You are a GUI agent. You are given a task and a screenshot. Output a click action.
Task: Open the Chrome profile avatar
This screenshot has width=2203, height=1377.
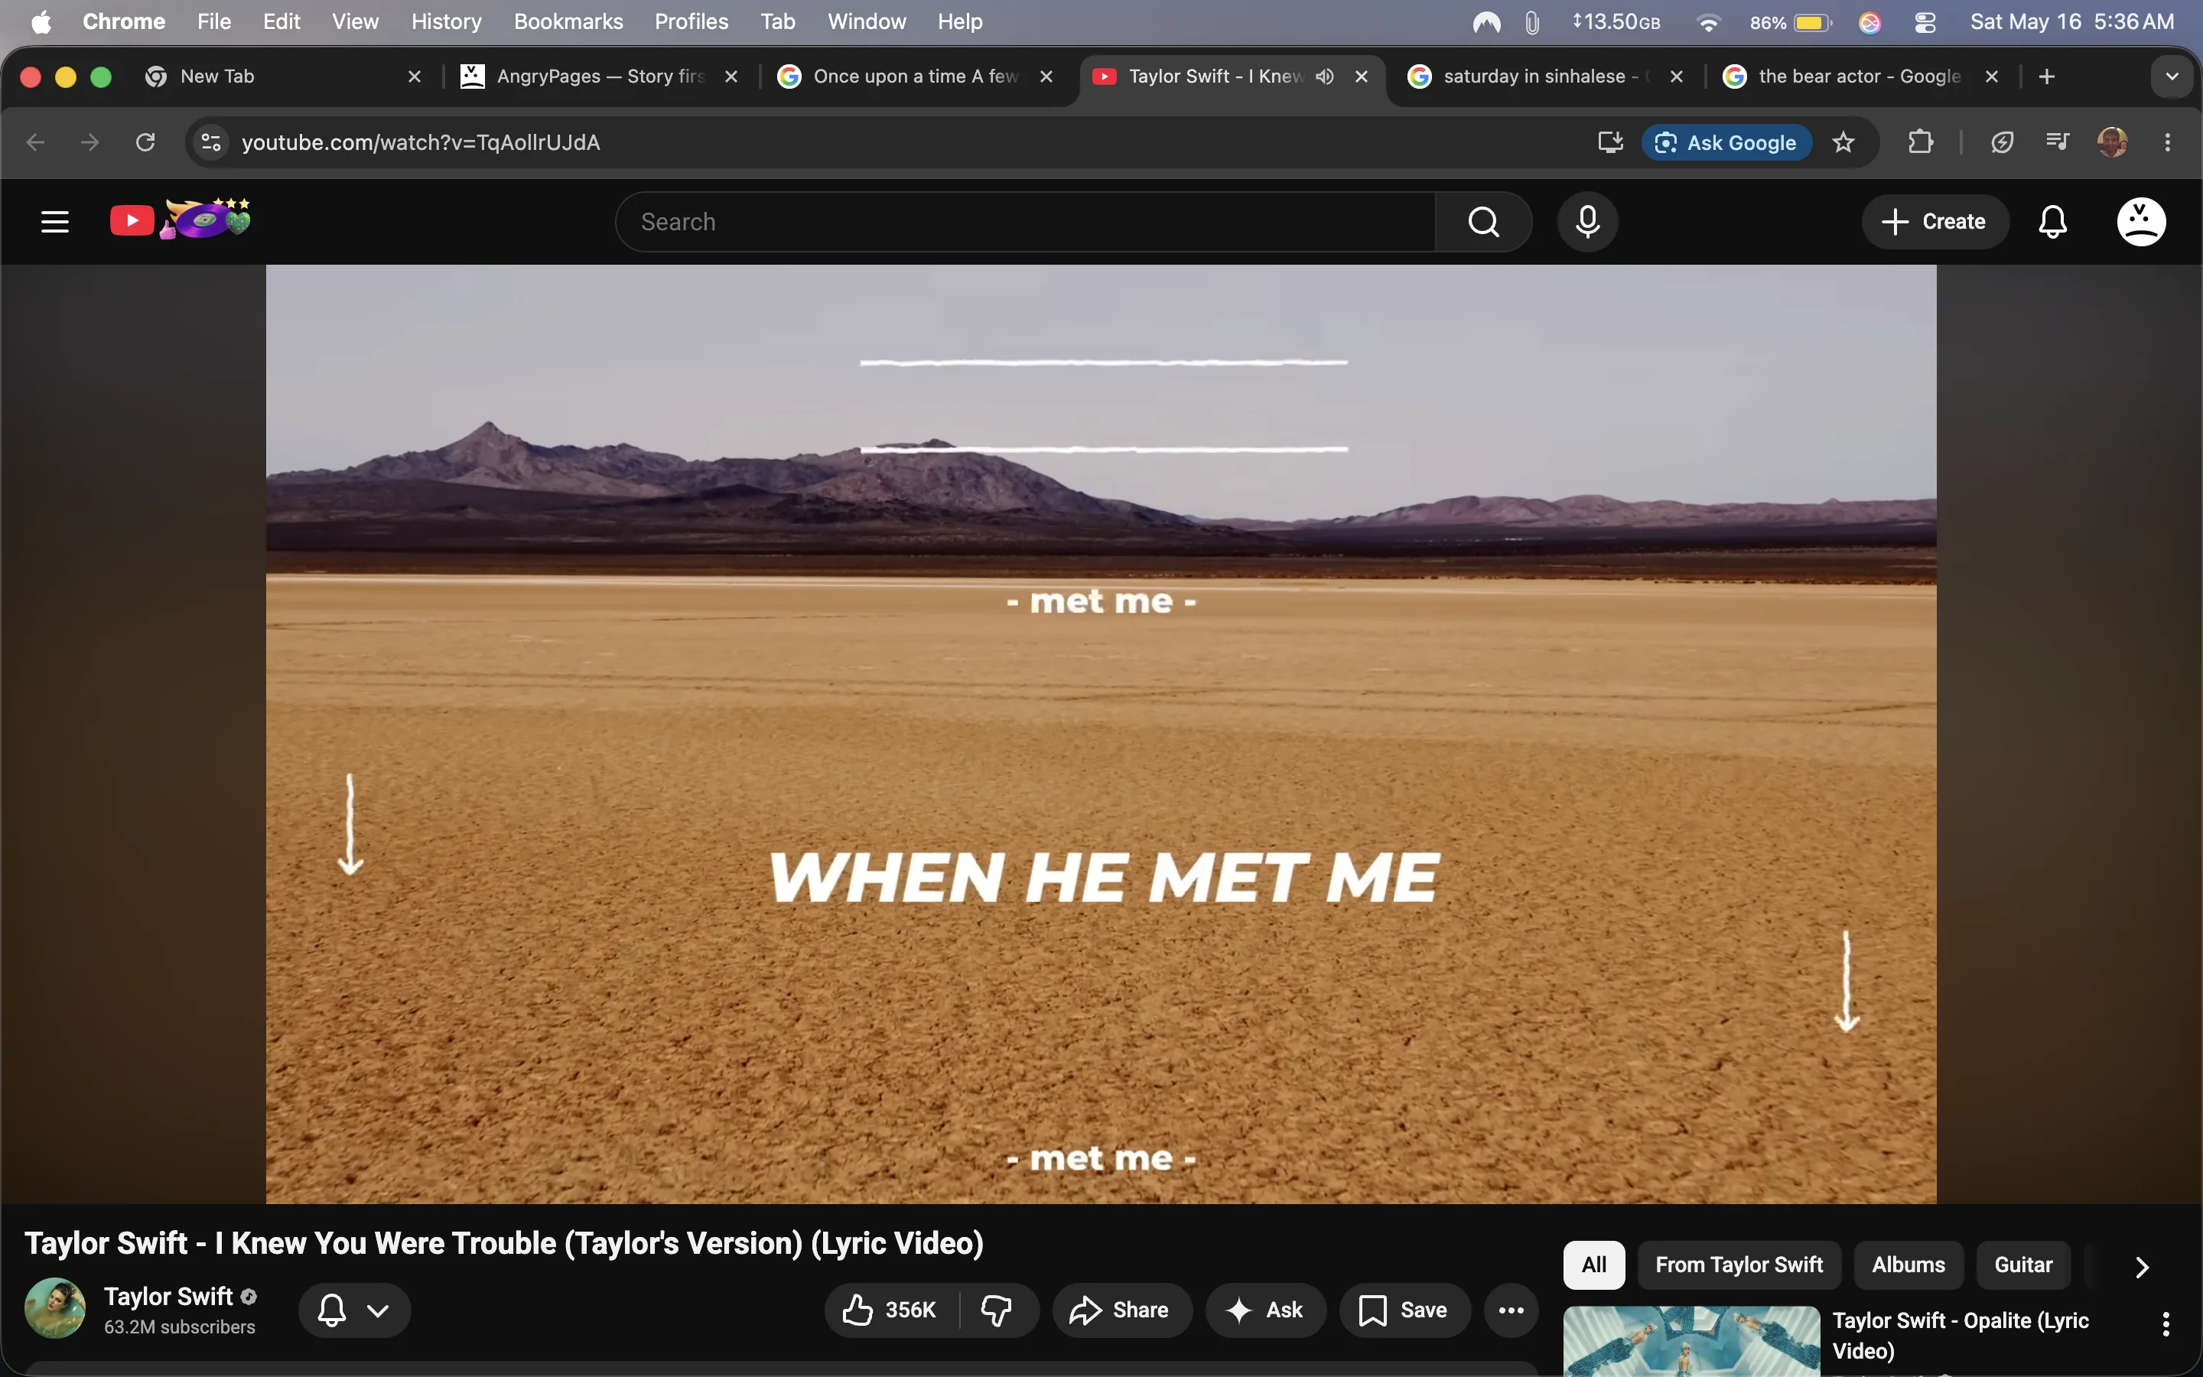point(2112,142)
